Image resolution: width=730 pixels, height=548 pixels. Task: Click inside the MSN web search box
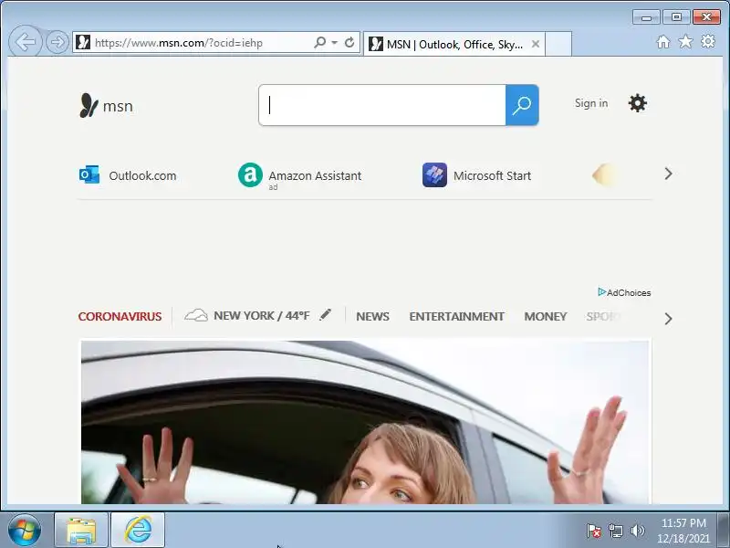click(381, 105)
